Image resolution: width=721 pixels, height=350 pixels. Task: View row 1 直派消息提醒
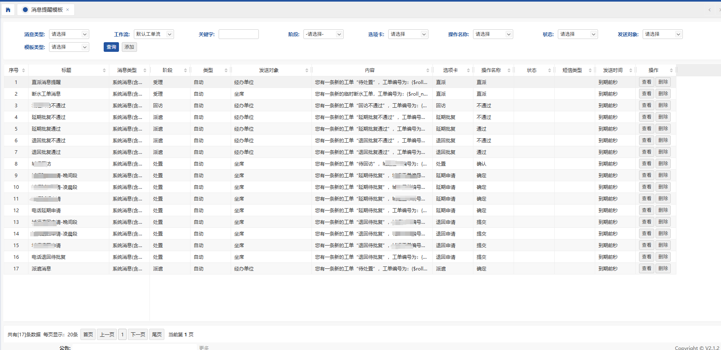pyautogui.click(x=646, y=82)
